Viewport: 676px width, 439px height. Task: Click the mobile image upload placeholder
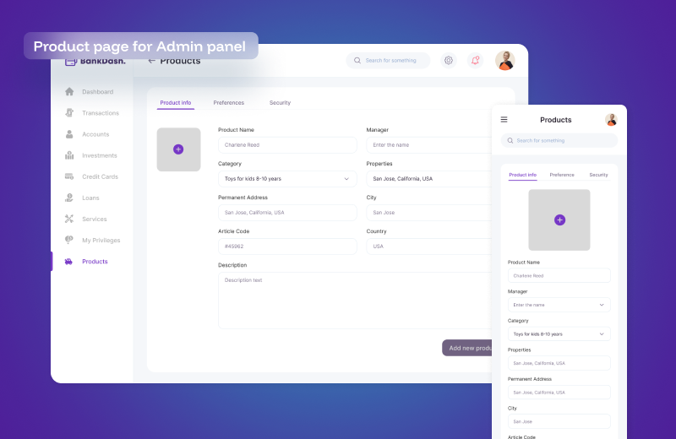[x=559, y=219]
